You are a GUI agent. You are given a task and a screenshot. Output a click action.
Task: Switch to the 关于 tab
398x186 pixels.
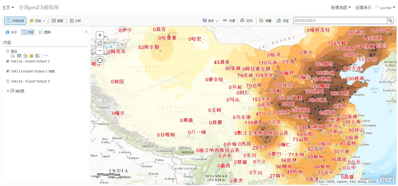pyautogui.click(x=12, y=32)
